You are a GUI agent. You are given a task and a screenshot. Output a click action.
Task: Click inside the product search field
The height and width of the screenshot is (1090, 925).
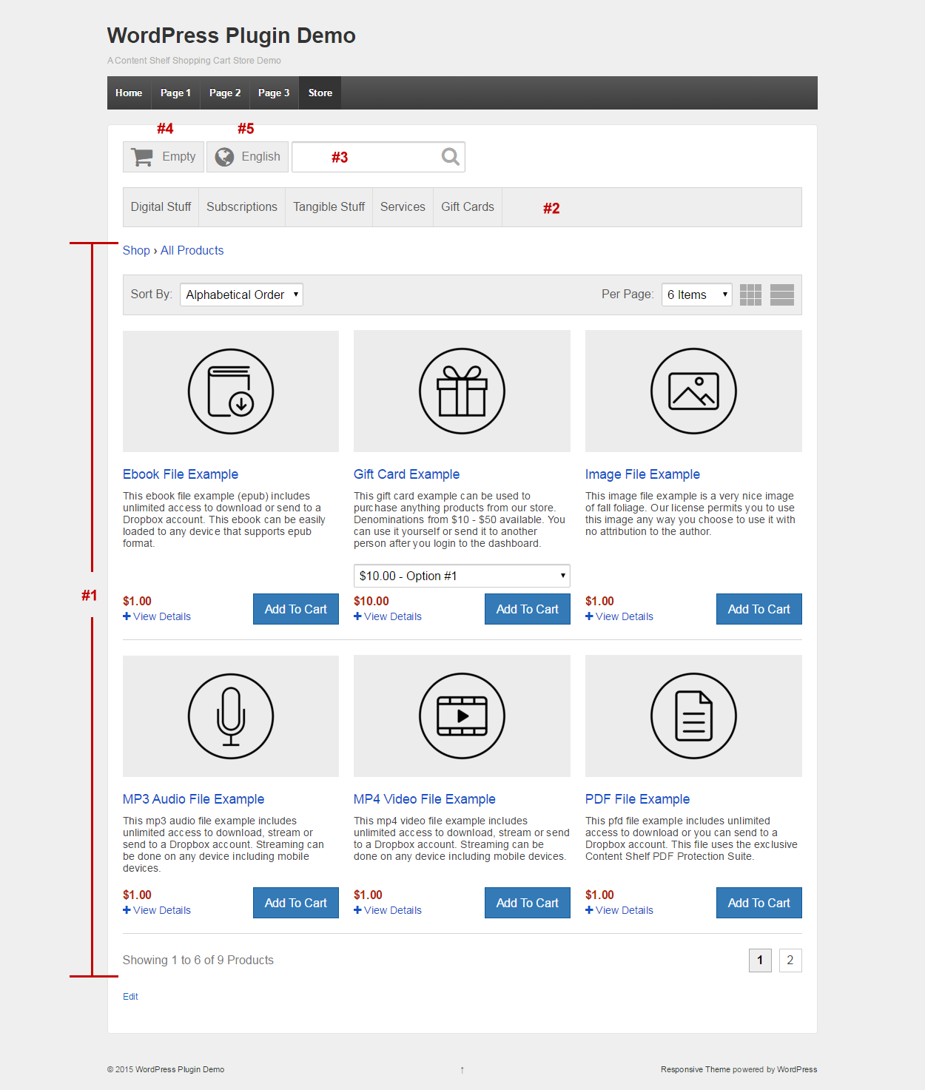click(x=366, y=157)
